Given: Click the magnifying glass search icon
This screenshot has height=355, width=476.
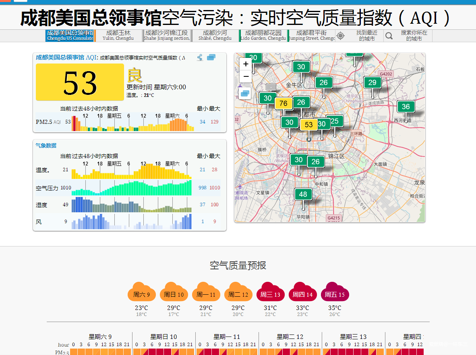Looking at the screenshot, I should pyautogui.click(x=389, y=36).
